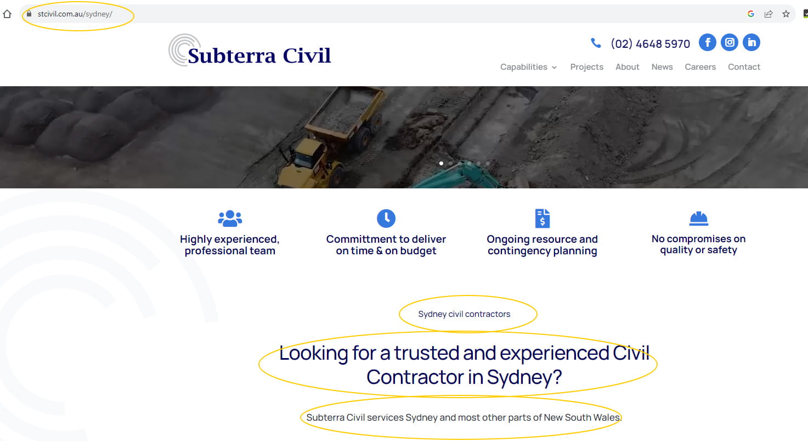
Task: Click the "Sydney civil contractors" subtitle
Action: pyautogui.click(x=464, y=314)
